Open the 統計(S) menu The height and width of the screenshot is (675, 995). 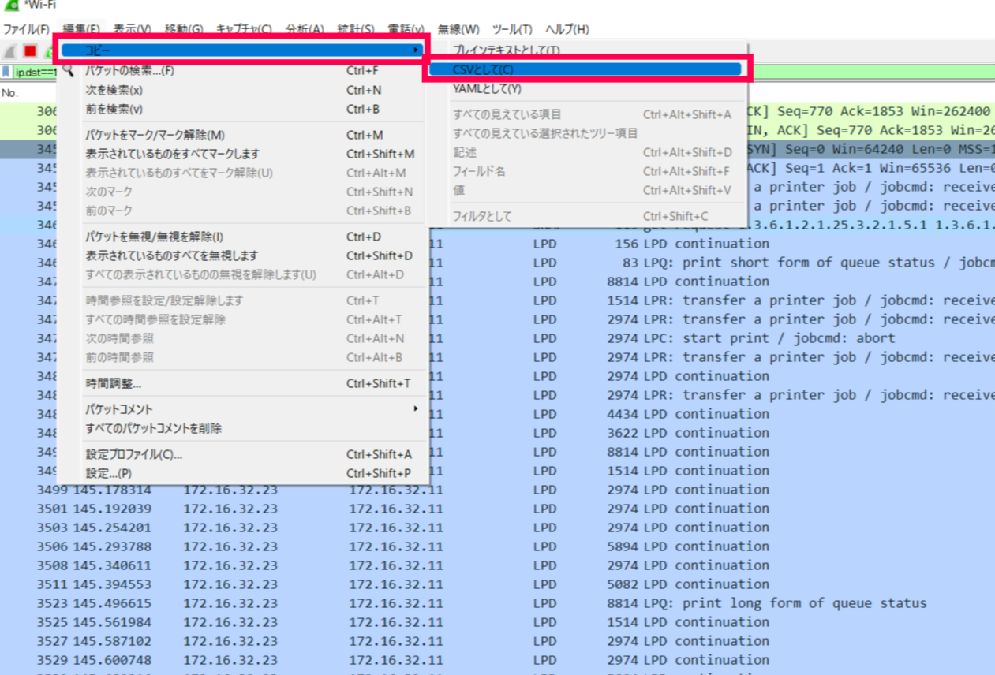[355, 30]
